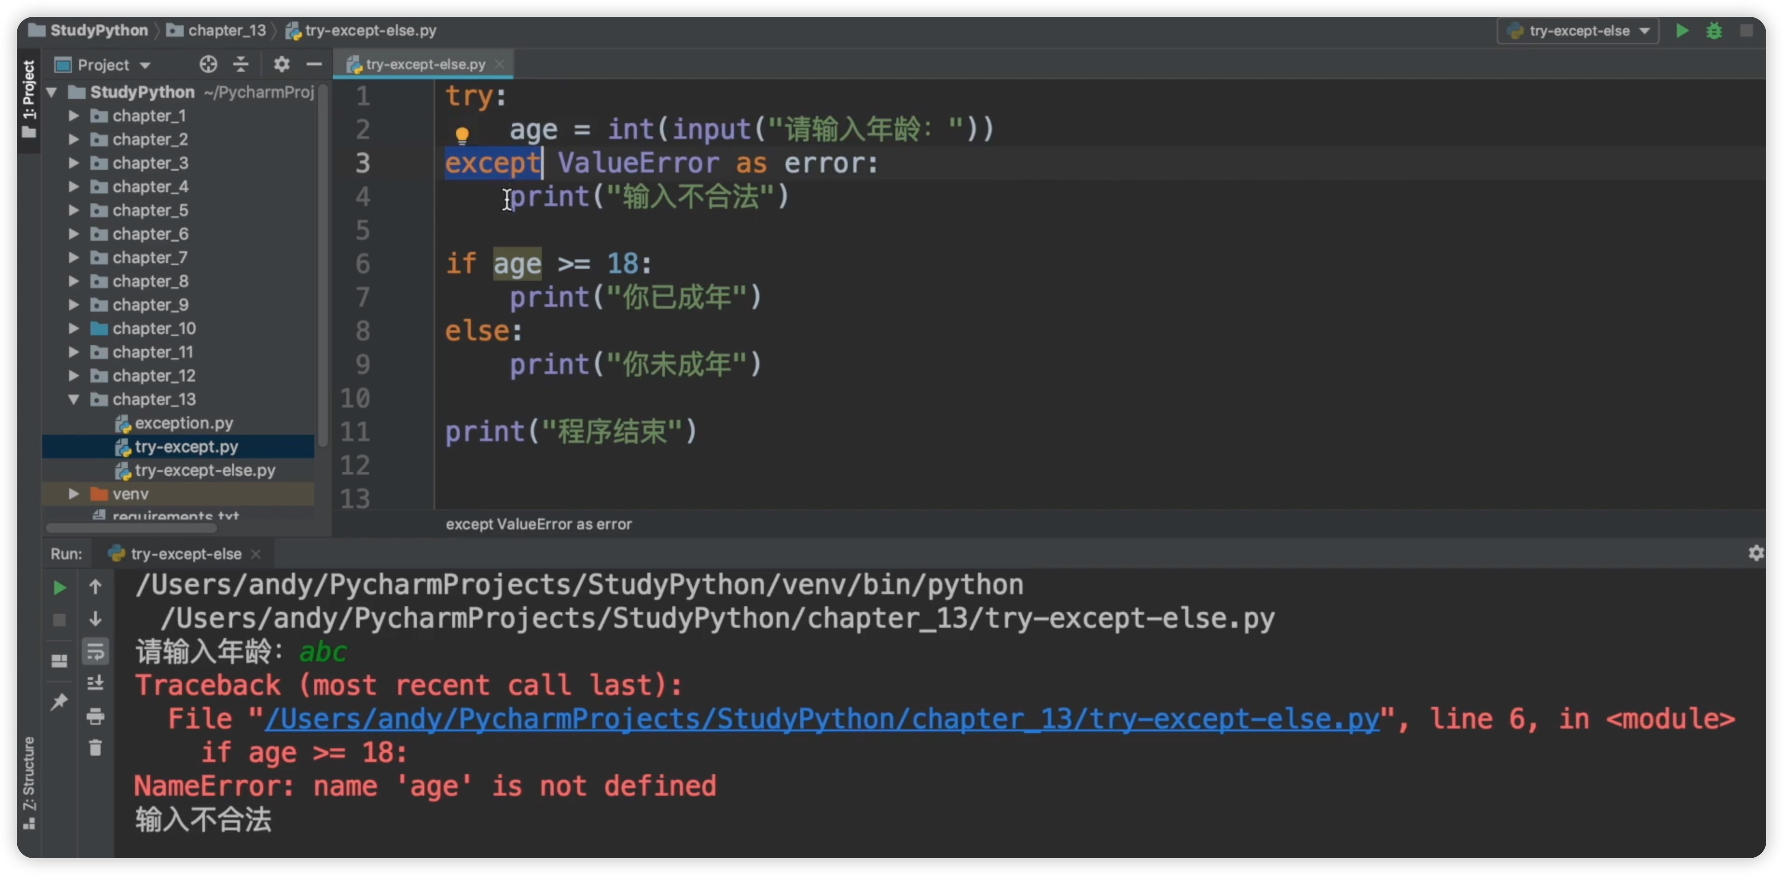Select the chapter_3 folder row
1783x875 pixels.
coord(178,163)
